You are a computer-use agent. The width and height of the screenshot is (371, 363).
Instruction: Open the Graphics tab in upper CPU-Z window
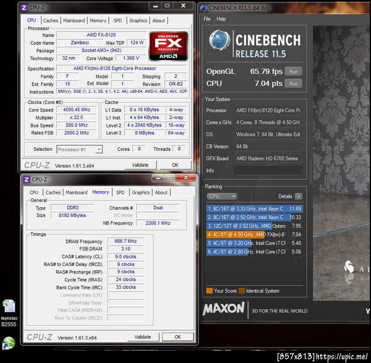point(138,20)
